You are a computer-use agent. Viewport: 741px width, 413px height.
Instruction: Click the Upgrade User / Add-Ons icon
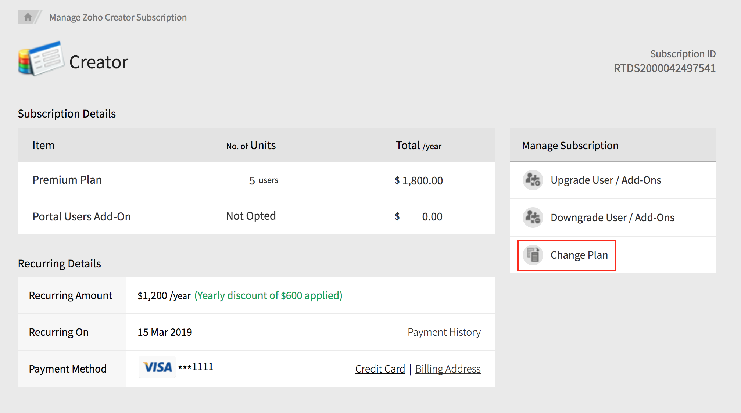[533, 180]
